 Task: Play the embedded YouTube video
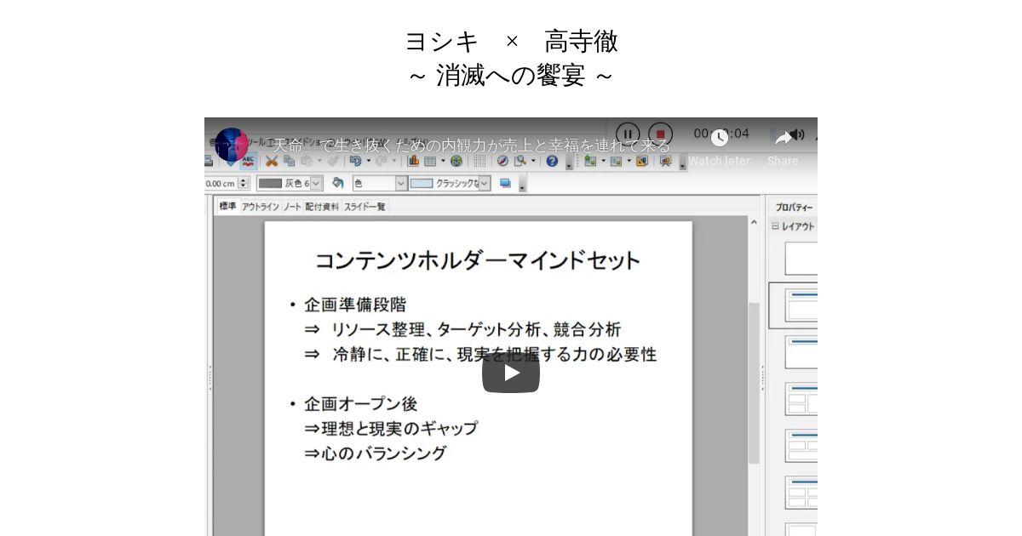[511, 373]
